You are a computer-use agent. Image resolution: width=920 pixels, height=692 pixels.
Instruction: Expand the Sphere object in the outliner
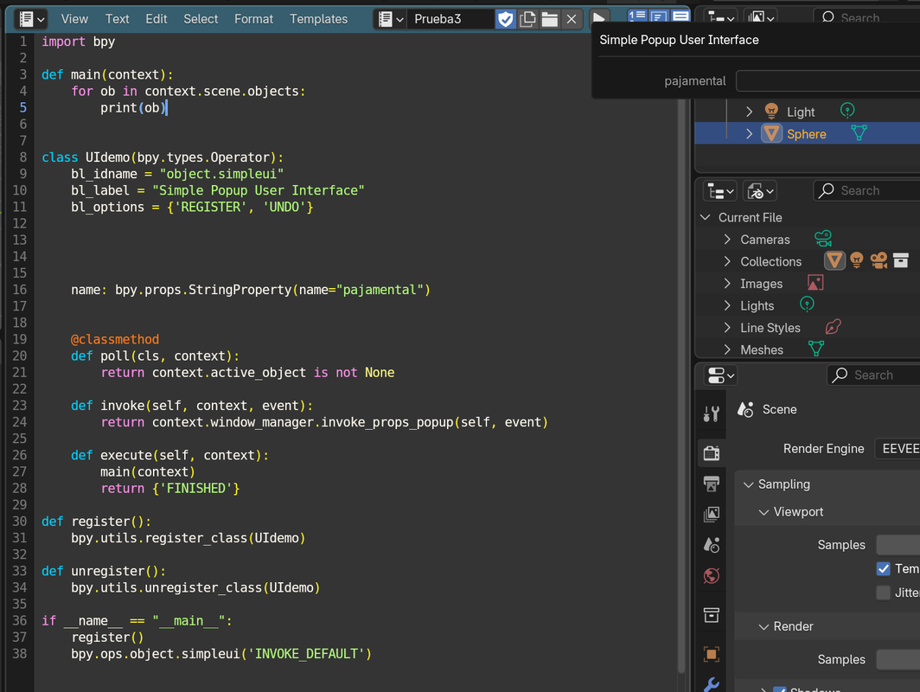tap(750, 134)
